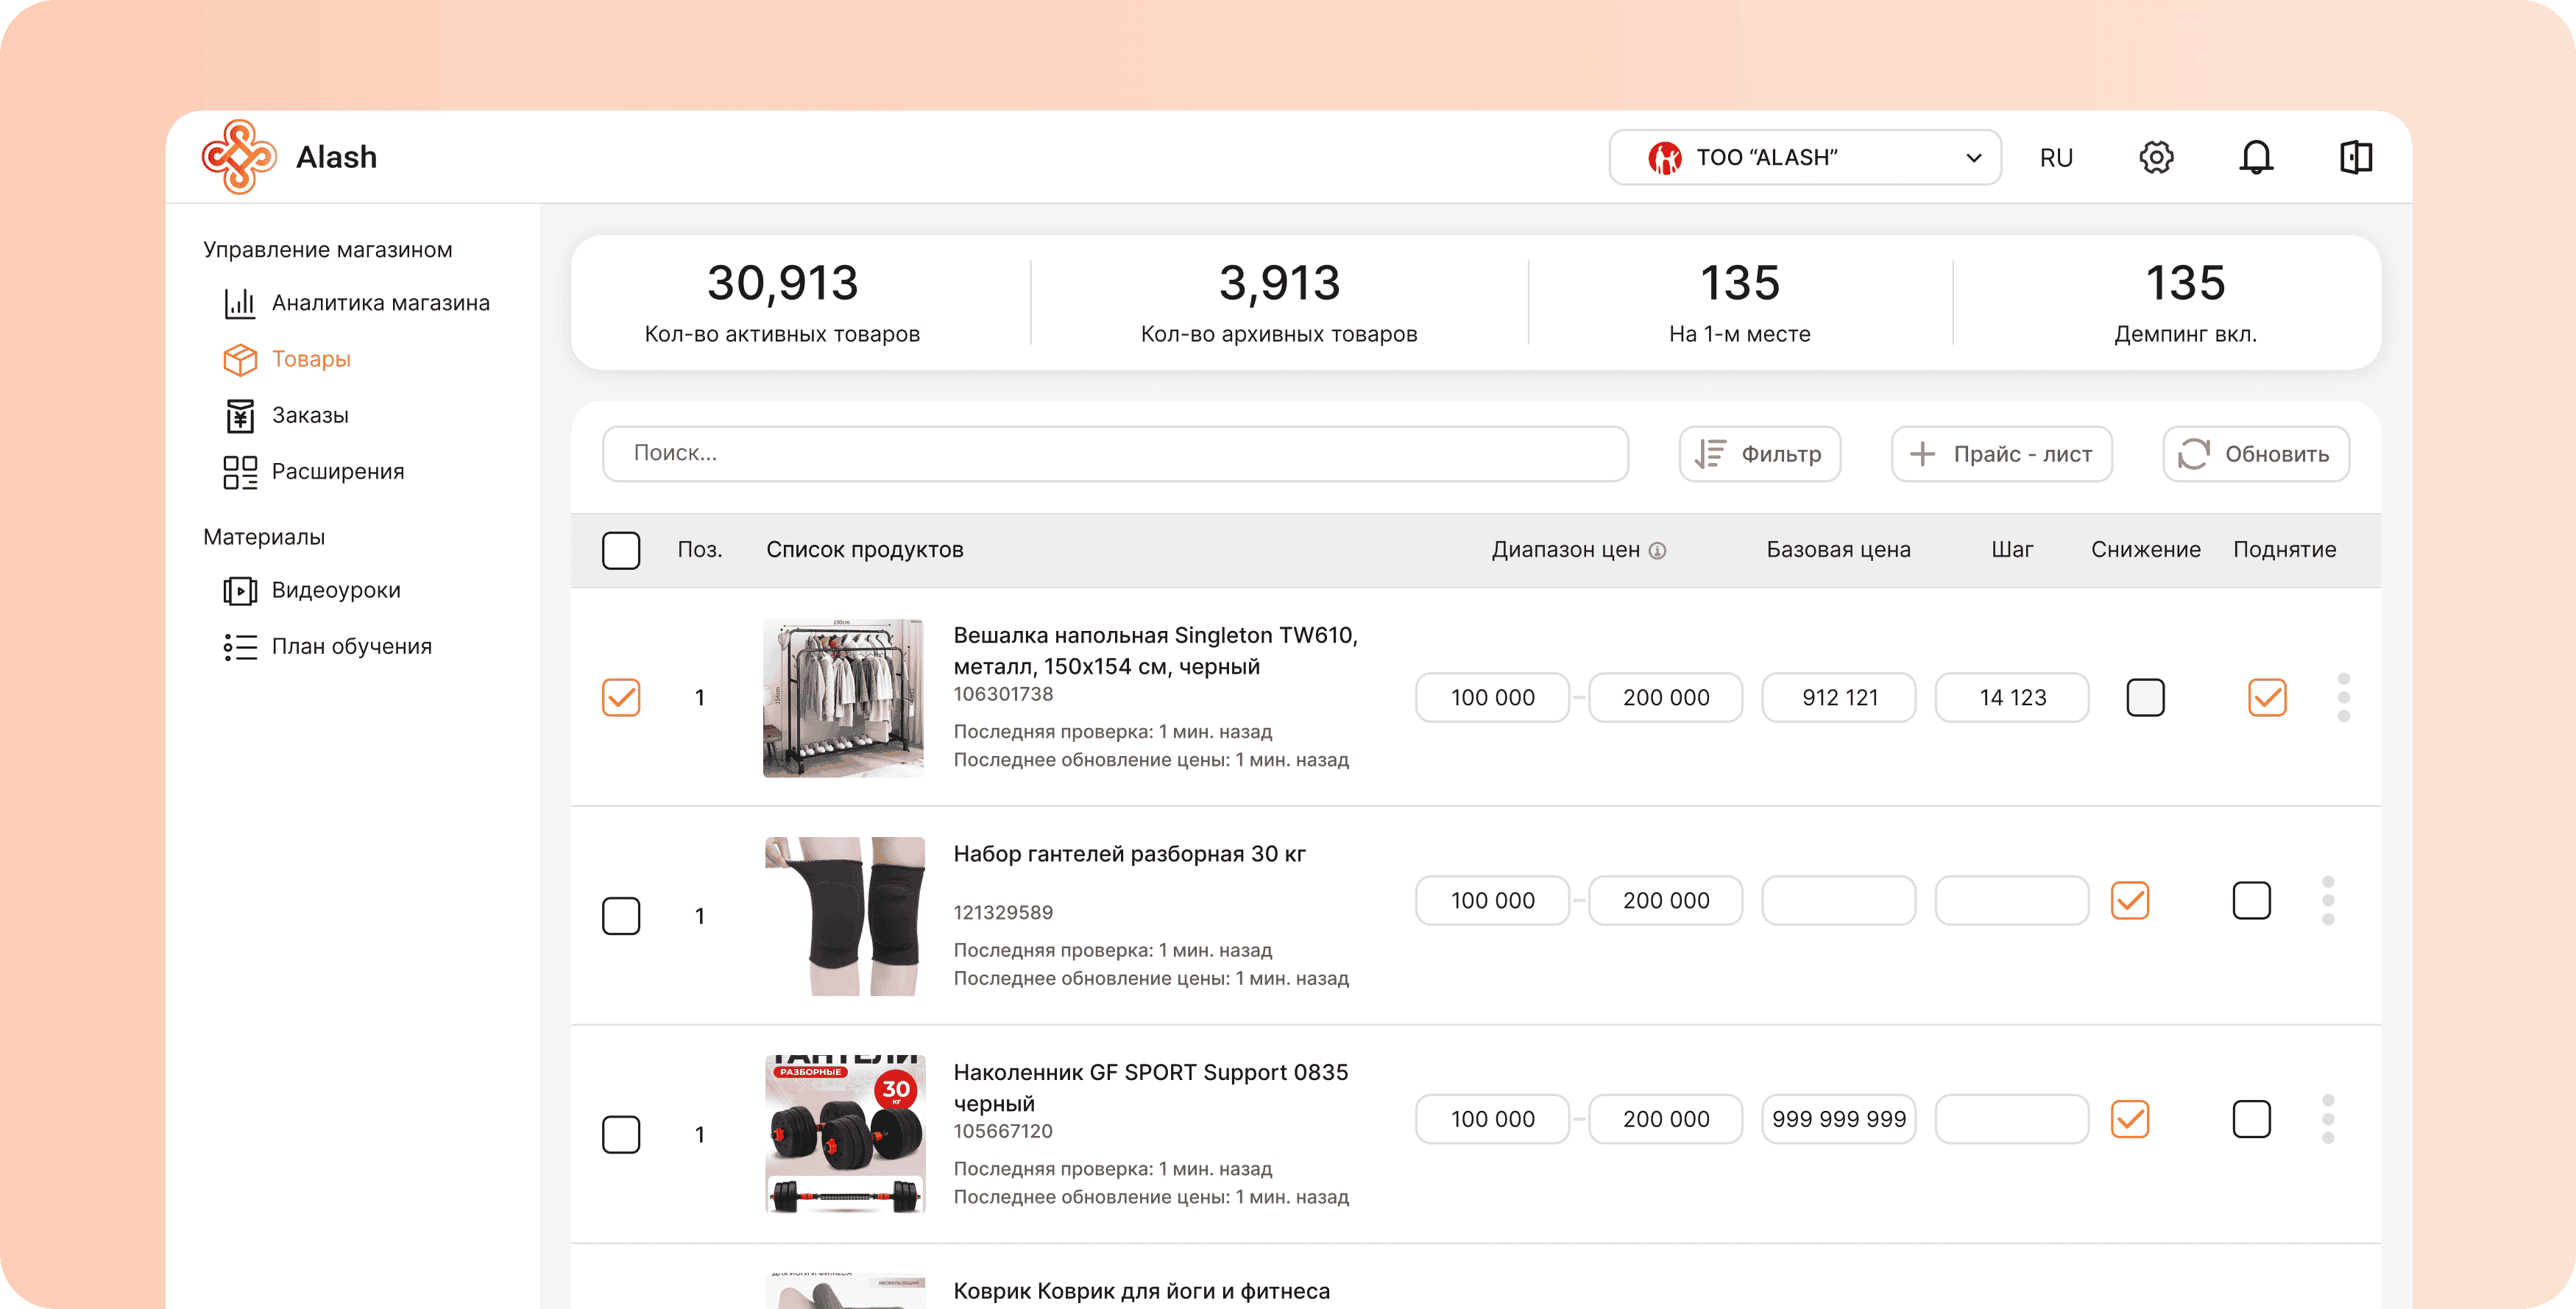Expand the ТОО "ALASH" company dropdown

[1804, 157]
